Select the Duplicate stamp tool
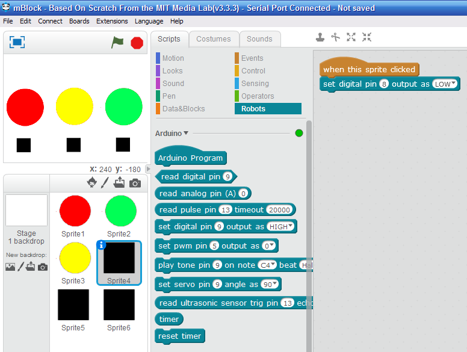Viewport: 467px width, 352px height. [320, 37]
